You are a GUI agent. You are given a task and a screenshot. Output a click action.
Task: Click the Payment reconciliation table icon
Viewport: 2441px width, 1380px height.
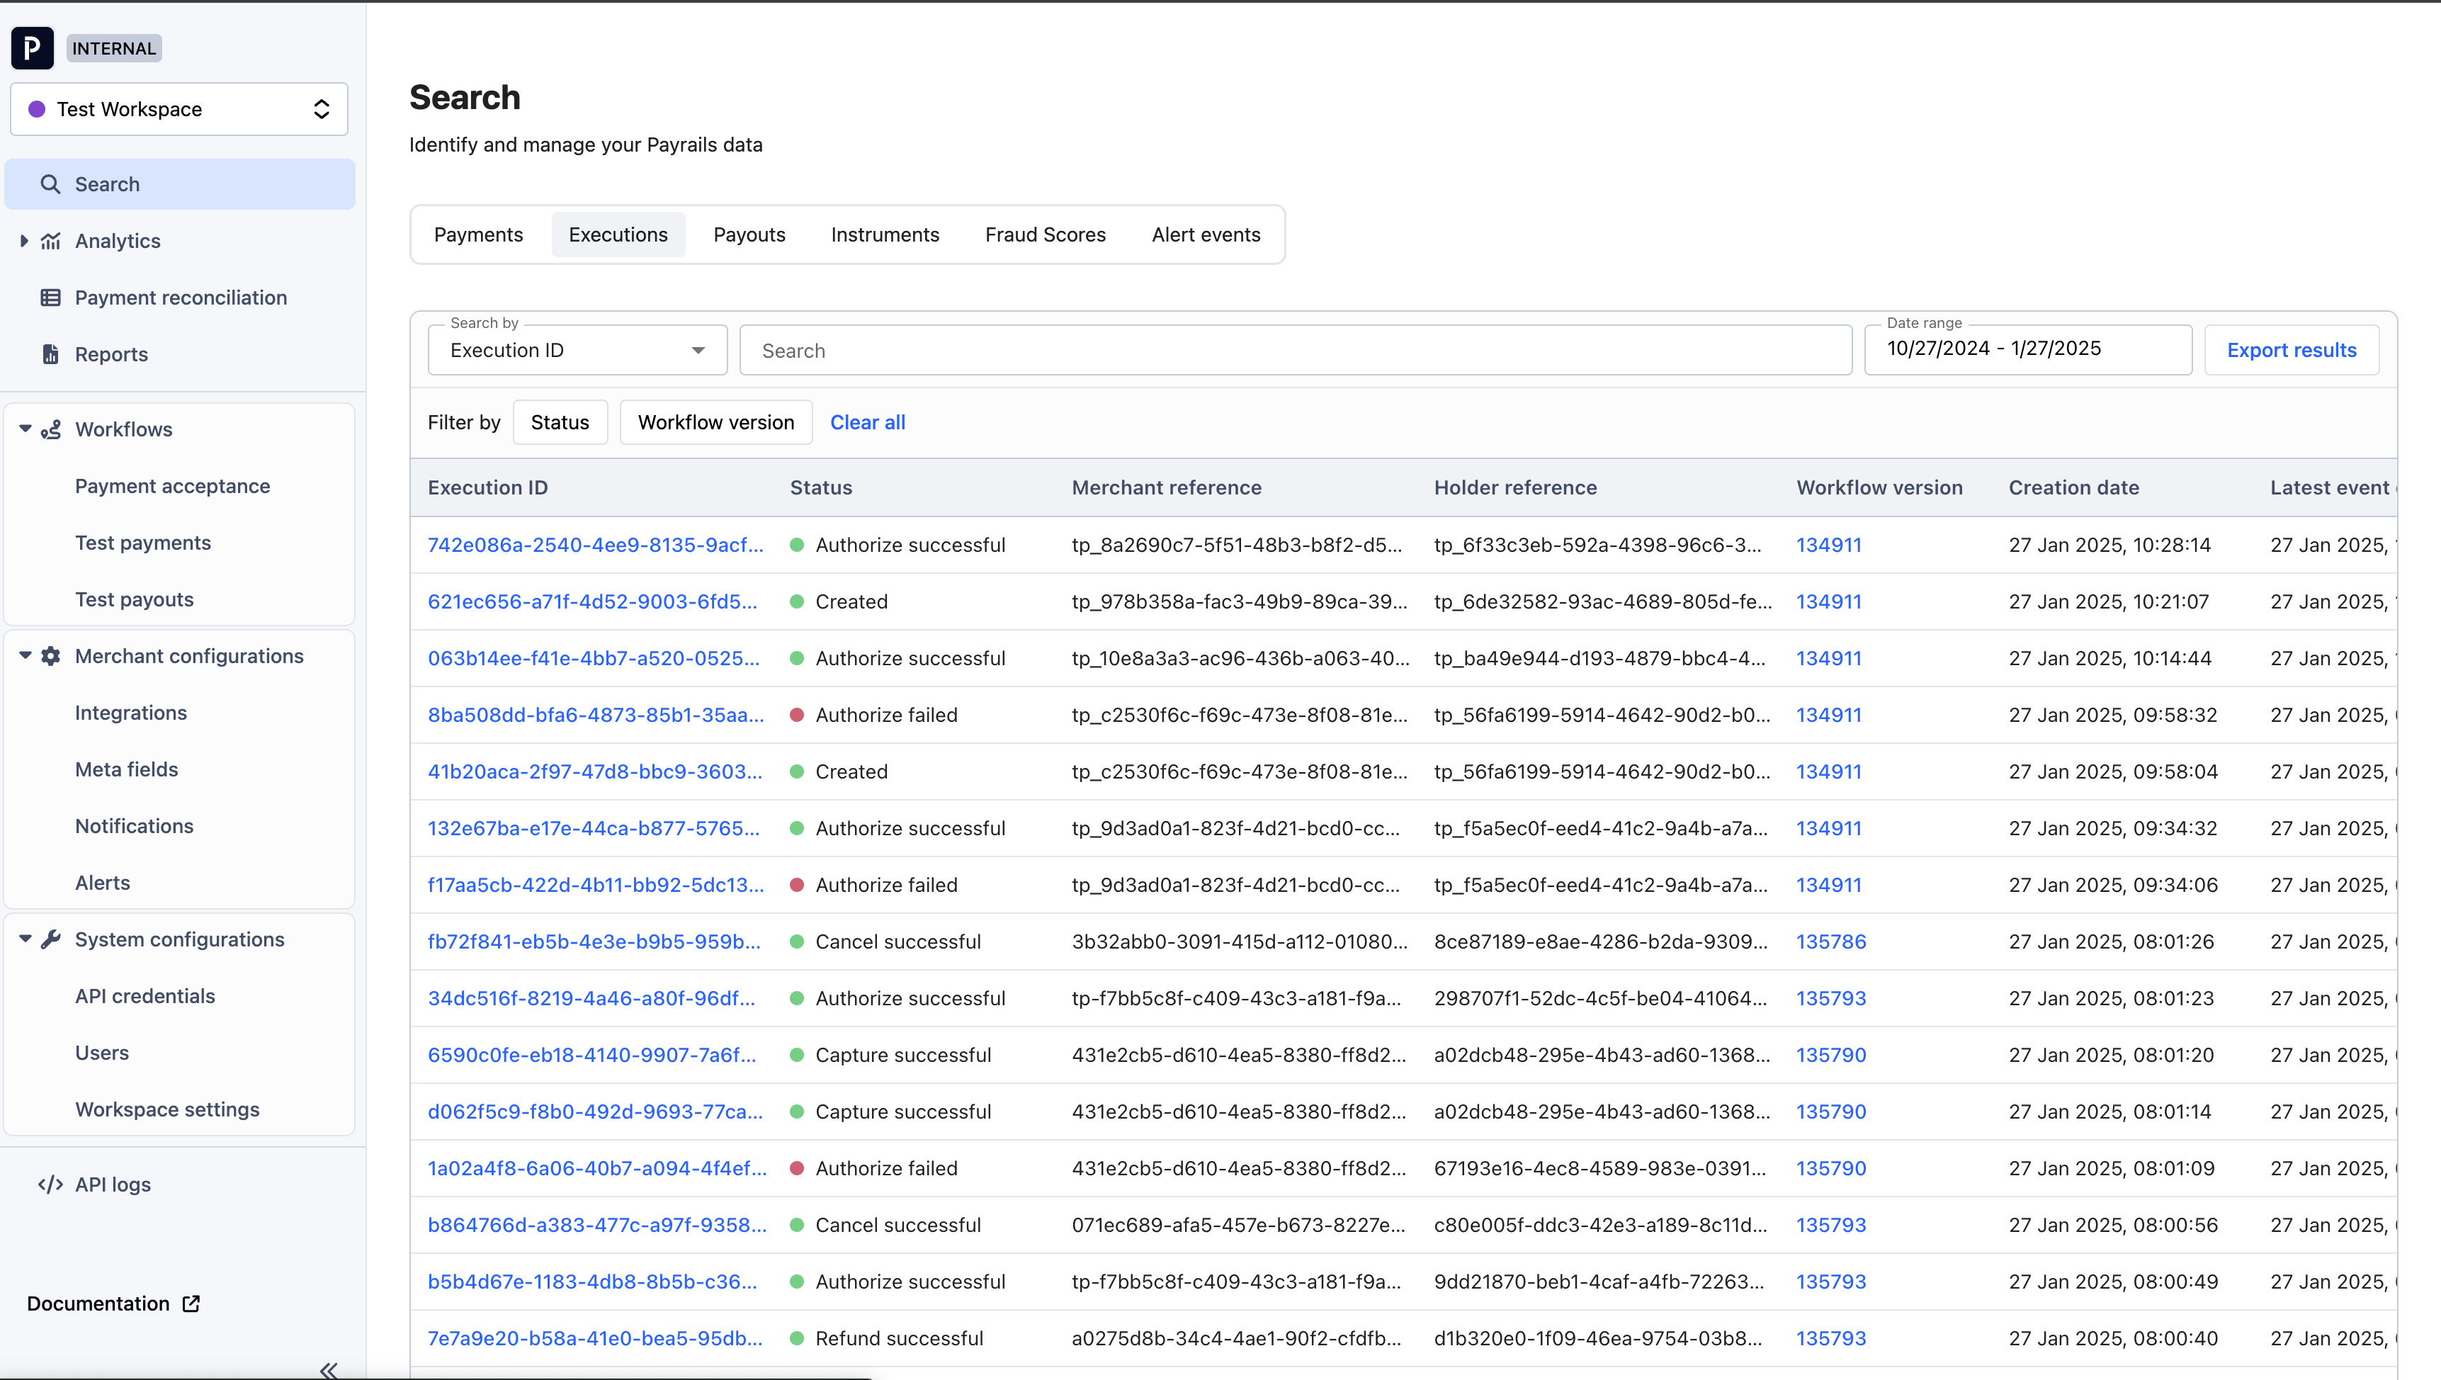[51, 298]
